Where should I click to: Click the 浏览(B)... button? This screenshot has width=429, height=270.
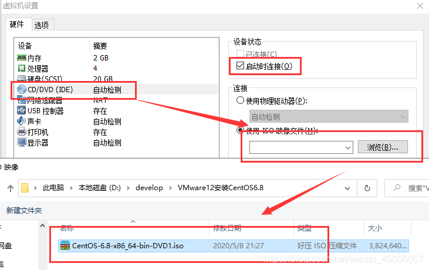[383, 147]
